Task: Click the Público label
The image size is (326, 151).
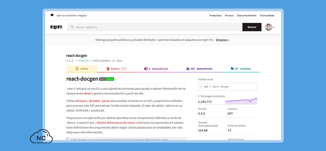Action: (84, 61)
